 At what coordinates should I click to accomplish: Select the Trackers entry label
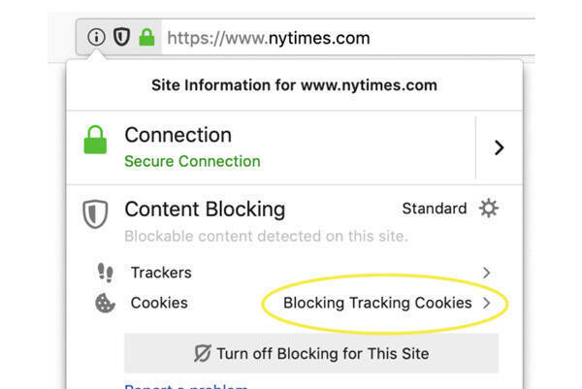coord(161,274)
